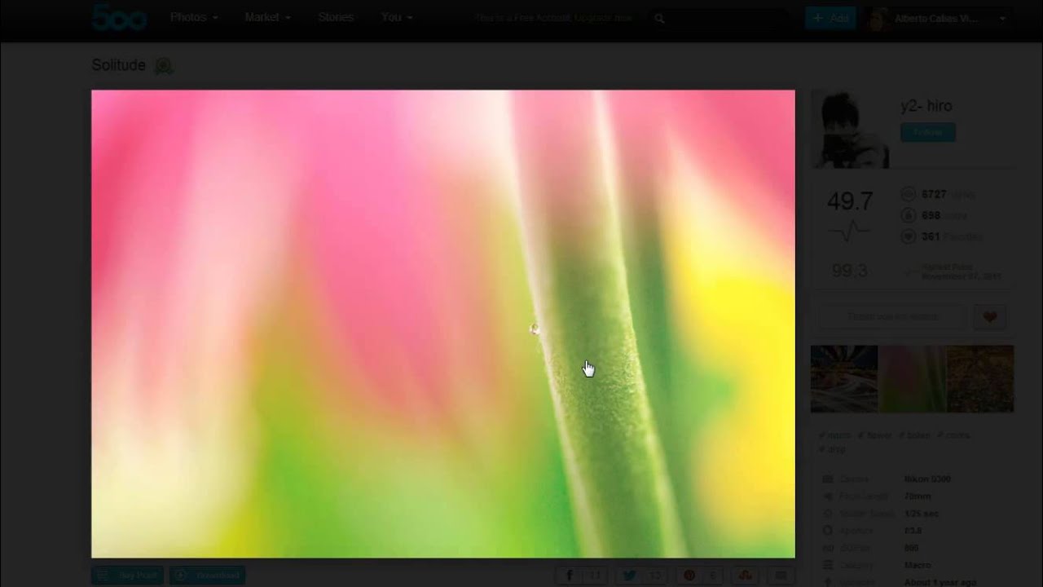Click the ISO icon
Screen dimensions: 1043x587
[828, 548]
